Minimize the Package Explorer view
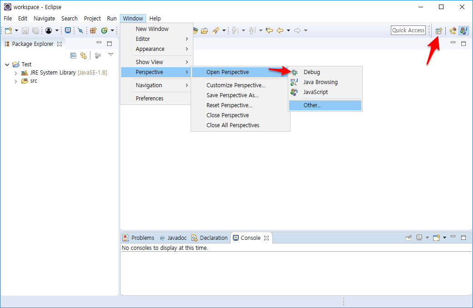This screenshot has width=473, height=308. [x=99, y=43]
